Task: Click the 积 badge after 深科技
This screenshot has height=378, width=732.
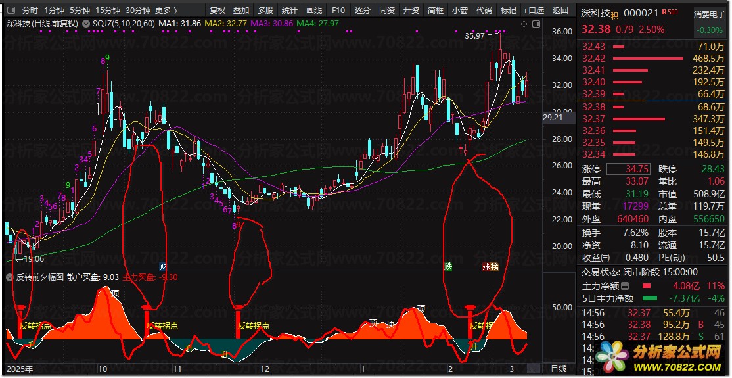Action: point(616,15)
